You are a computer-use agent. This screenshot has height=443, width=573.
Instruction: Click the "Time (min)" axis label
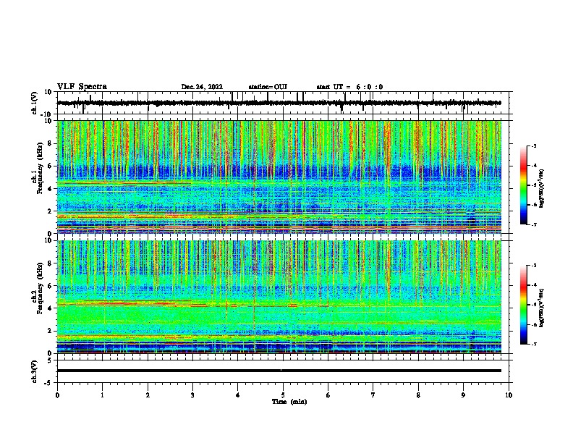click(289, 402)
